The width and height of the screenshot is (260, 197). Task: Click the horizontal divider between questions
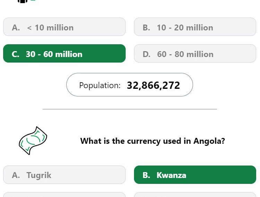(130, 109)
